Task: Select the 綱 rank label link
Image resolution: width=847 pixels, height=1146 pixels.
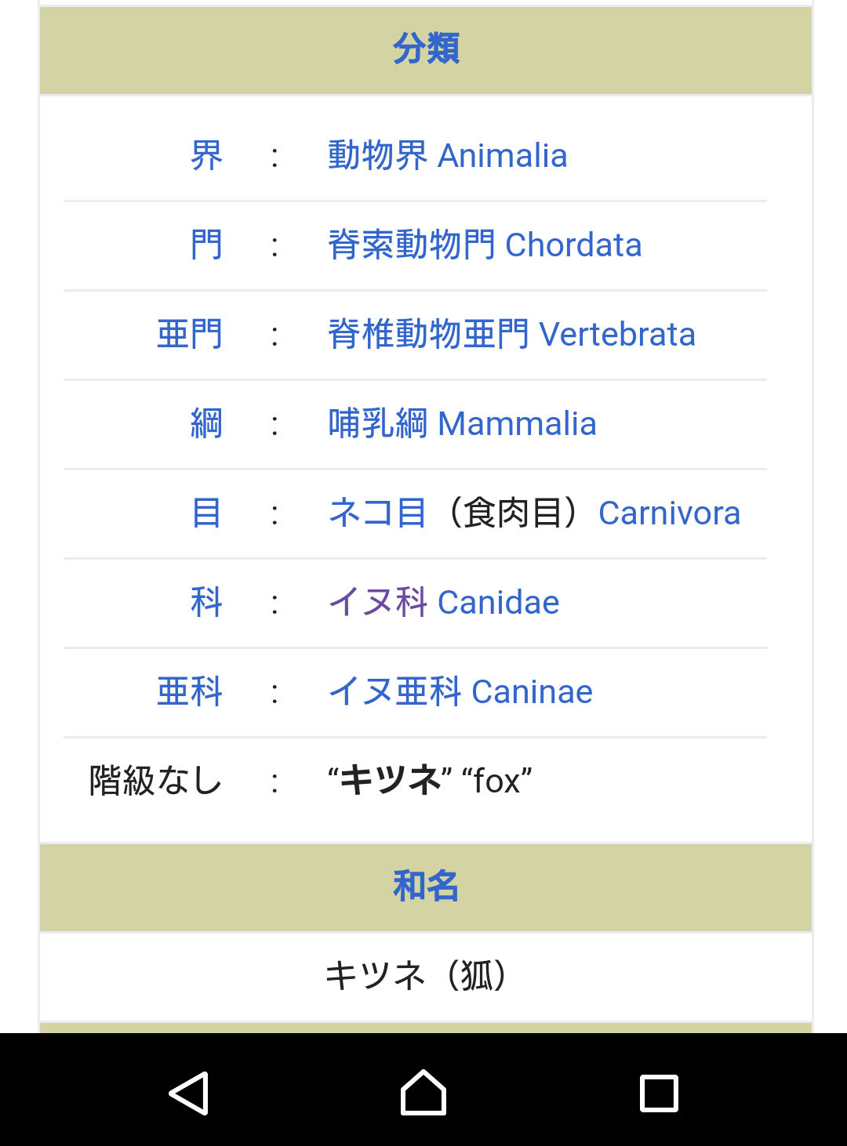Action: click(x=207, y=424)
